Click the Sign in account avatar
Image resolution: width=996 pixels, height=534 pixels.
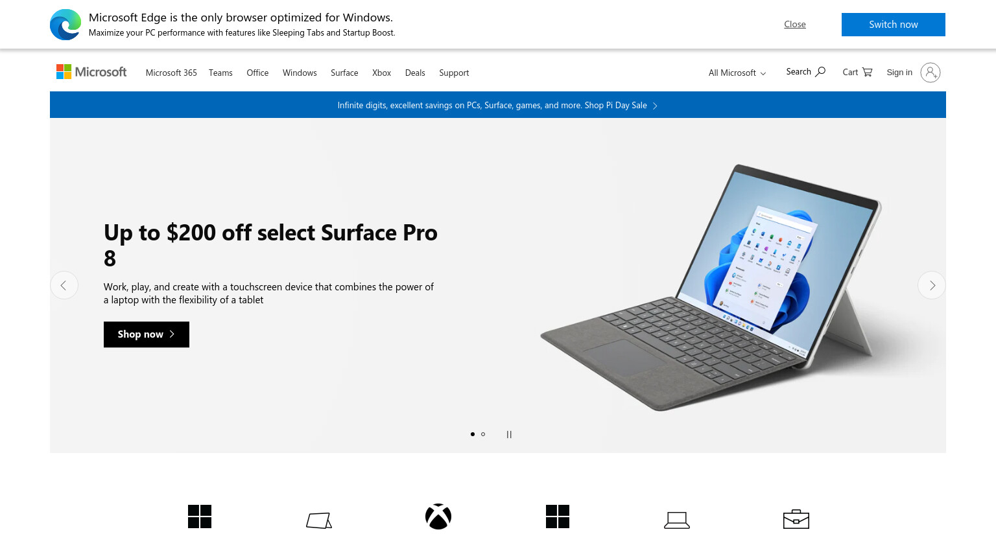(x=931, y=73)
